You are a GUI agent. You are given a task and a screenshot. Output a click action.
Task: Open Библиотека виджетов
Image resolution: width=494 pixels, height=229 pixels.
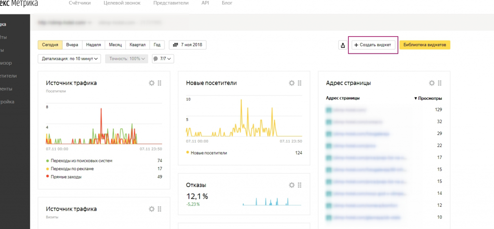tap(425, 45)
